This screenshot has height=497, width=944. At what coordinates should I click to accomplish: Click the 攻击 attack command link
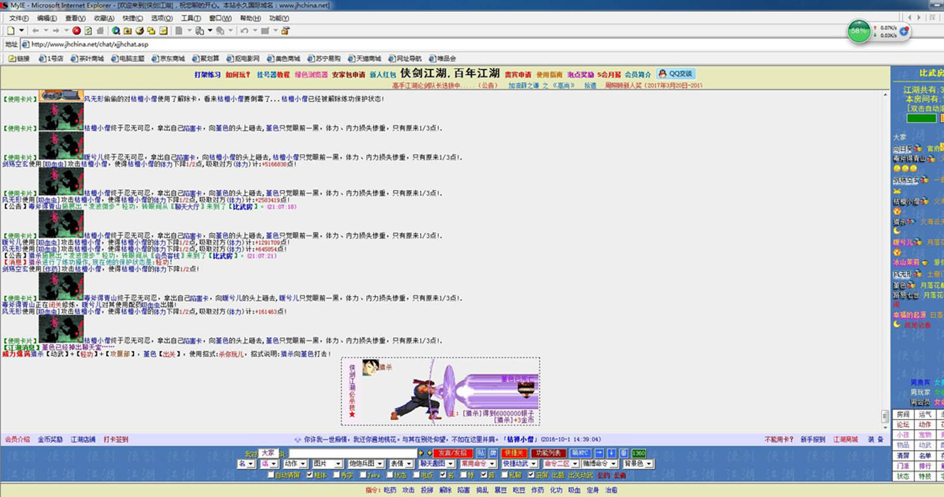tap(408, 491)
